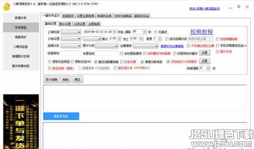Open 数据分析 in the sidebar

tap(21, 18)
